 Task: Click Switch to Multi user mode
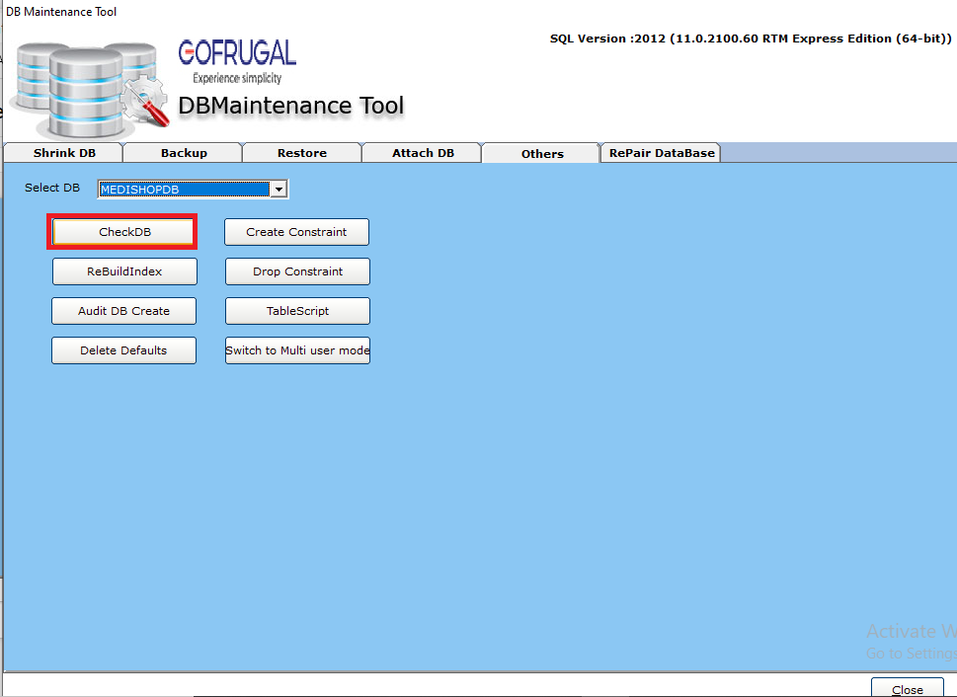298,350
